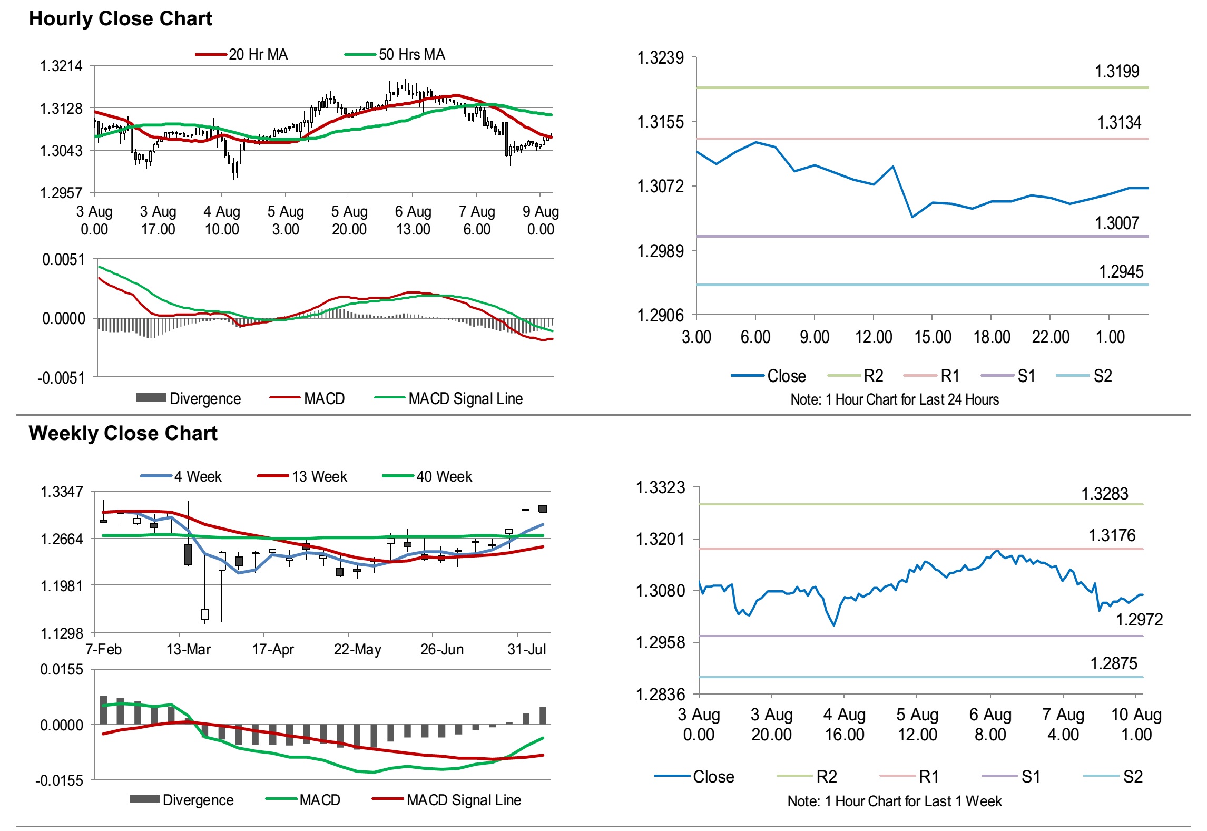
Task: Click the 1.3199 R2 level label
Action: pyautogui.click(x=1116, y=71)
